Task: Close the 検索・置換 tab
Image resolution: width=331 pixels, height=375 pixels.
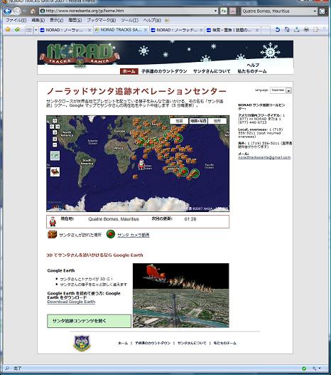Action: pyautogui.click(x=257, y=30)
